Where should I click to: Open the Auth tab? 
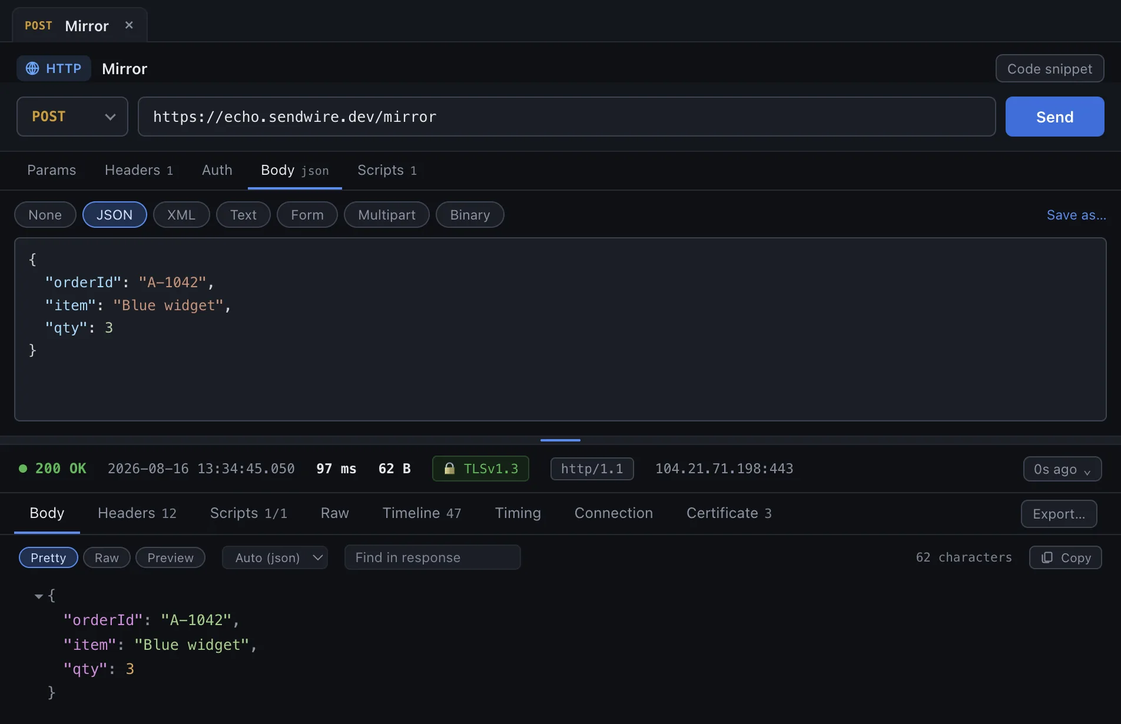tap(217, 170)
